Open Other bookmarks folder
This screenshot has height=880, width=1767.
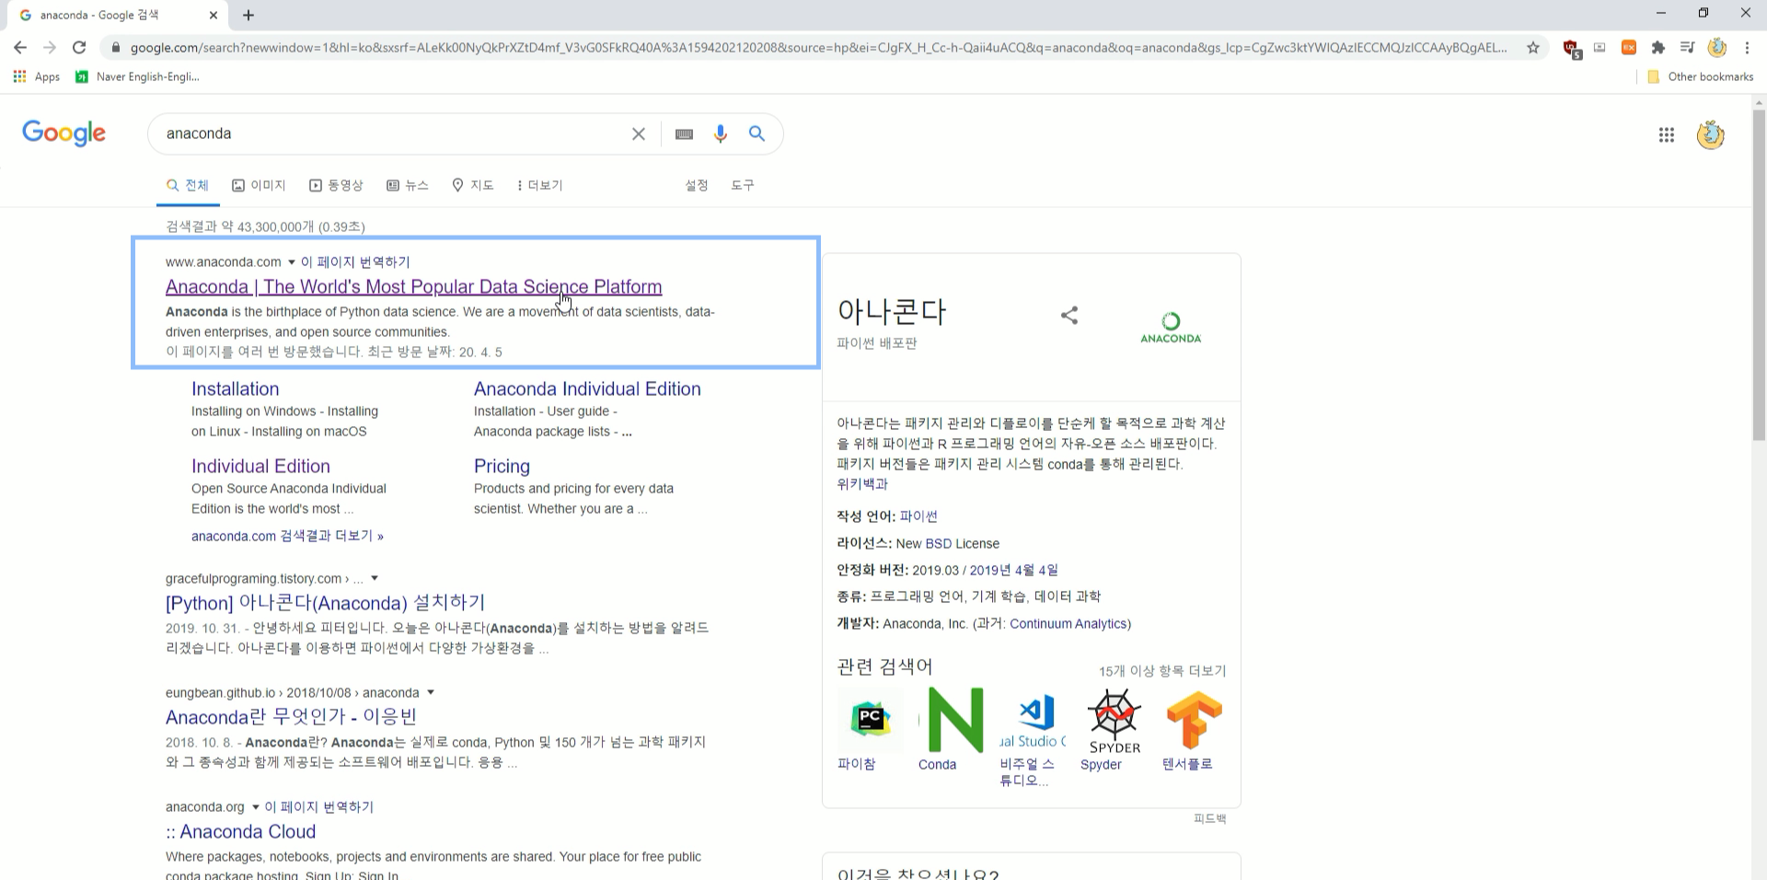click(x=1701, y=76)
